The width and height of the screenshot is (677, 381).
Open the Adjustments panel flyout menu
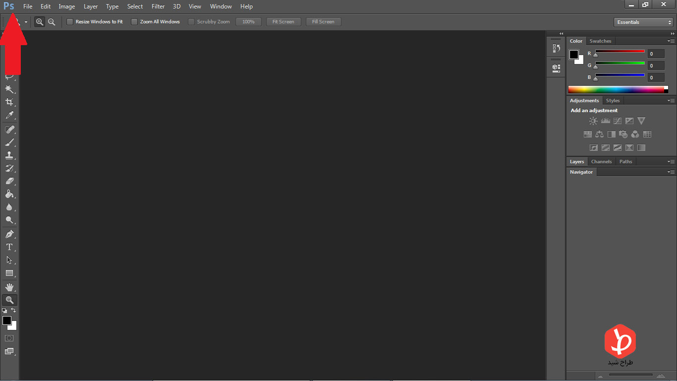[671, 100]
